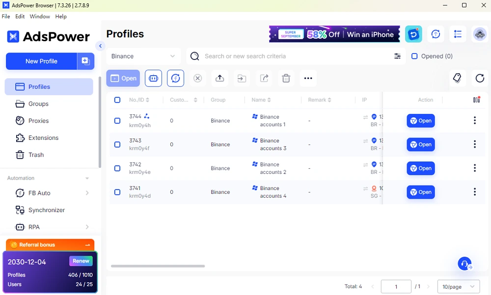The image size is (491, 295).
Task: Open the File menu
Action: point(5,16)
